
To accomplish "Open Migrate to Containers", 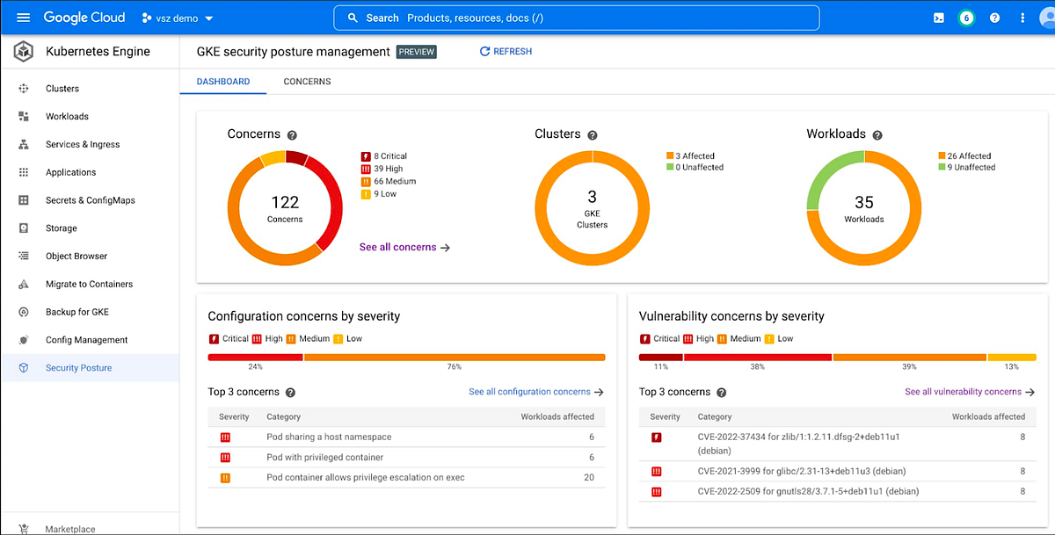I will click(88, 284).
